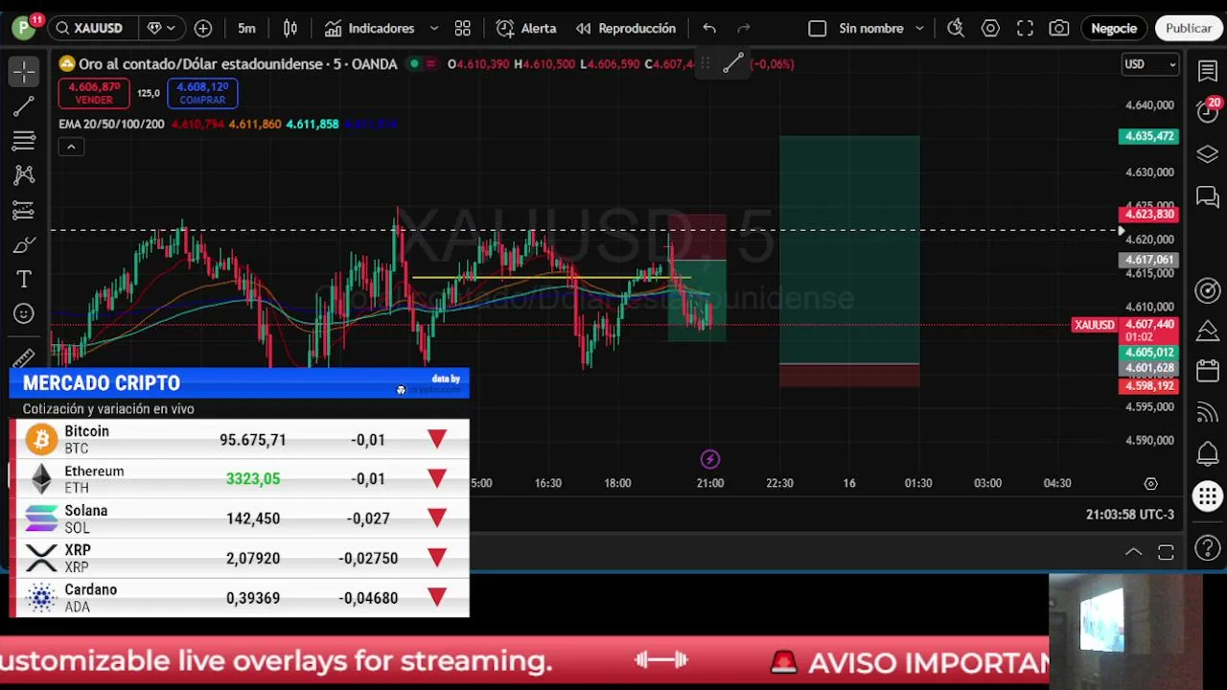Click the 4.598,192 stop price label
Image resolution: width=1227 pixels, height=690 pixels.
coord(1148,386)
